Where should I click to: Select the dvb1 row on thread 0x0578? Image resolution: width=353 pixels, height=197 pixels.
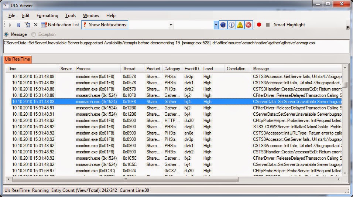coord(176,83)
